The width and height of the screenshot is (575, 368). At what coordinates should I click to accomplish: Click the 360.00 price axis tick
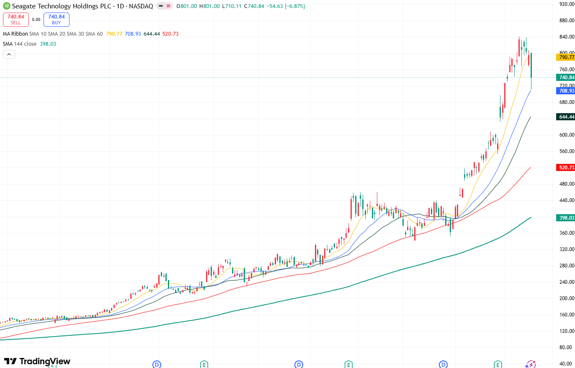click(567, 233)
